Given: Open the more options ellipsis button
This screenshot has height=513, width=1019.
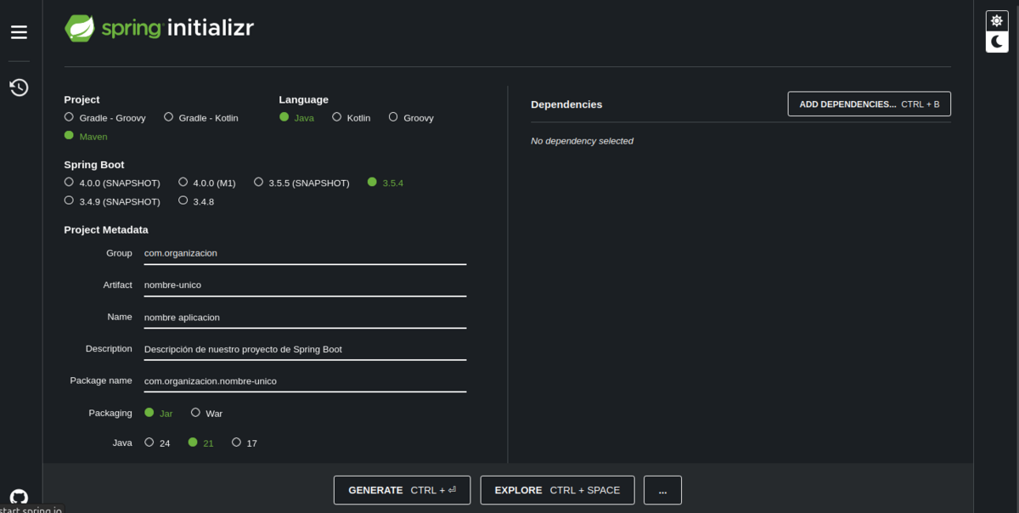Looking at the screenshot, I should click(662, 490).
